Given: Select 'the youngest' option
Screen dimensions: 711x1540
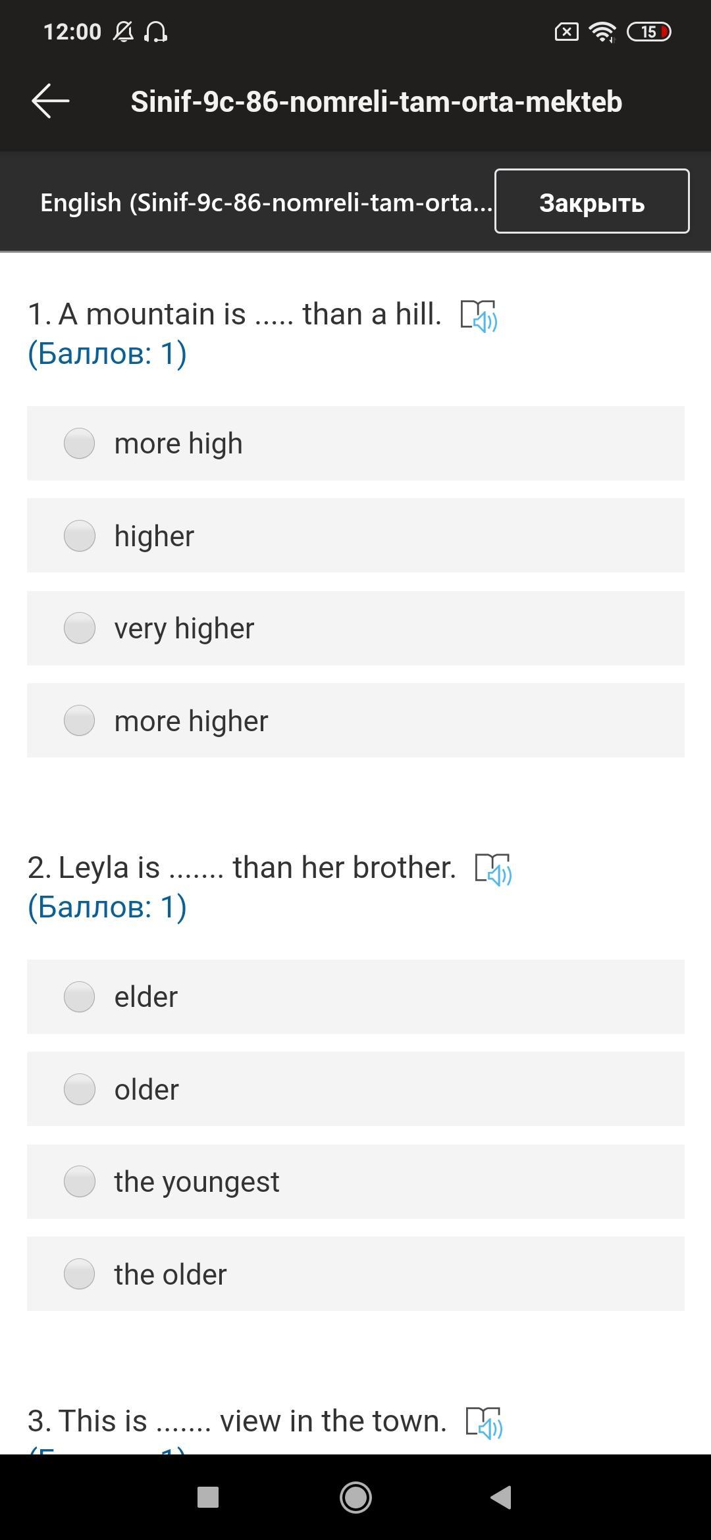Looking at the screenshot, I should tap(80, 1181).
